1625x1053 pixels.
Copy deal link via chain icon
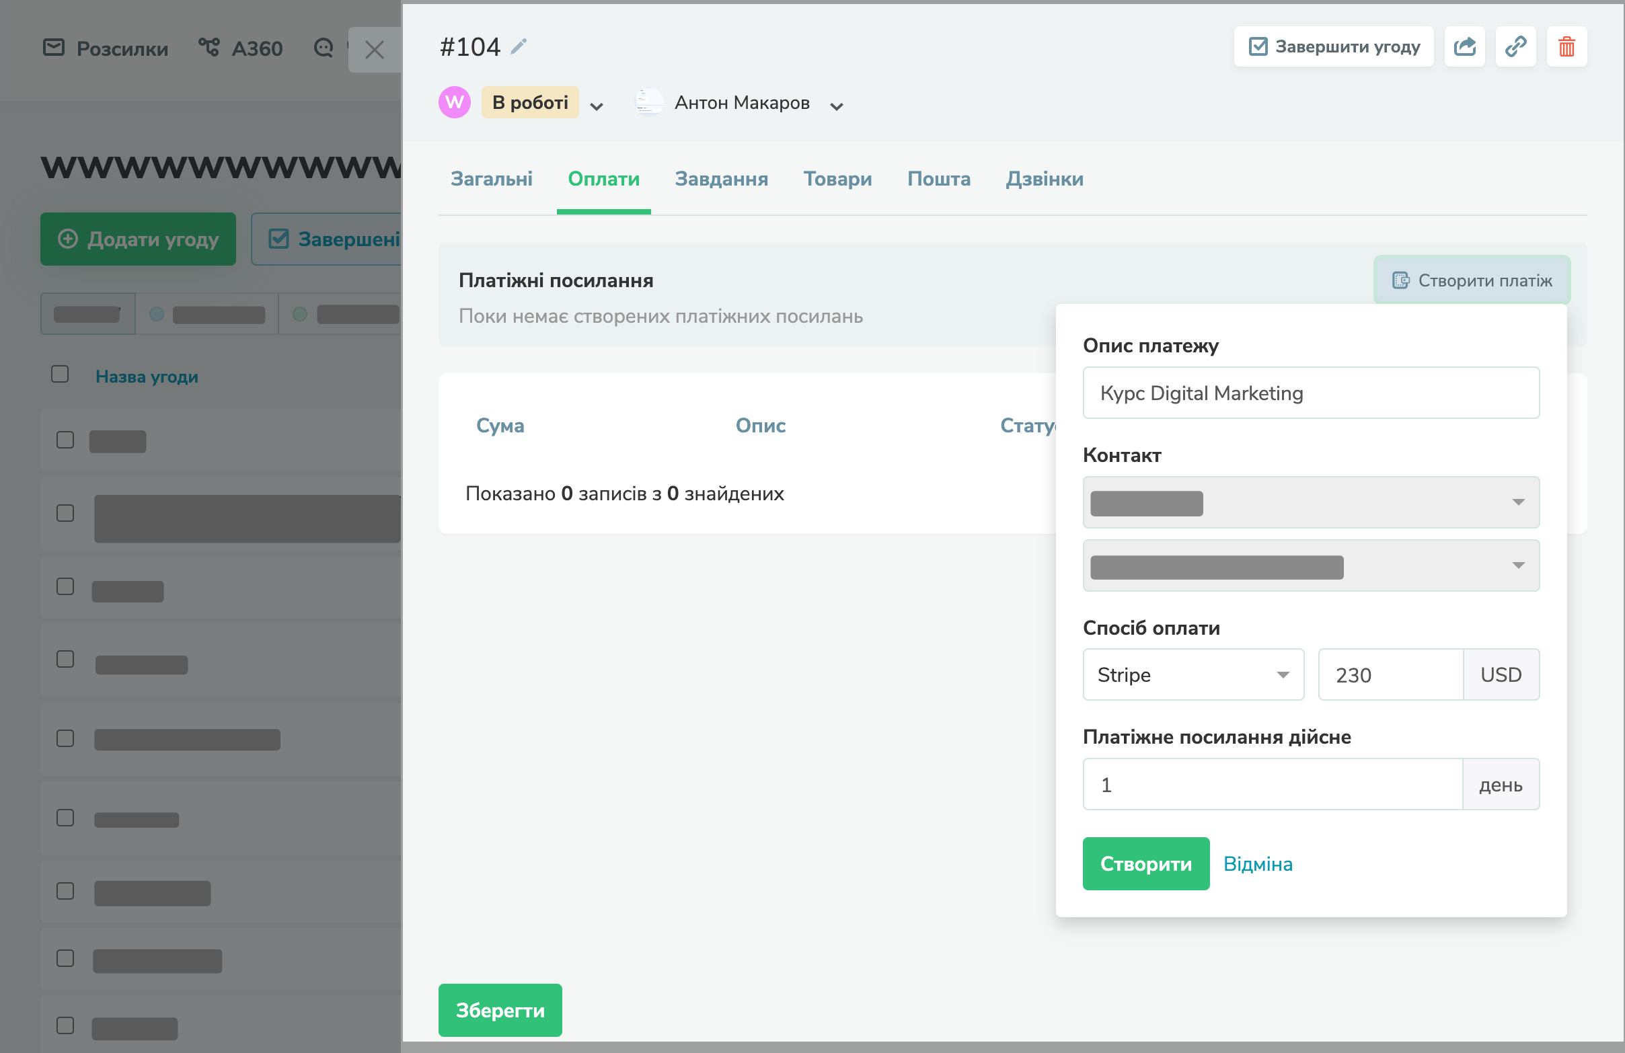click(x=1515, y=46)
